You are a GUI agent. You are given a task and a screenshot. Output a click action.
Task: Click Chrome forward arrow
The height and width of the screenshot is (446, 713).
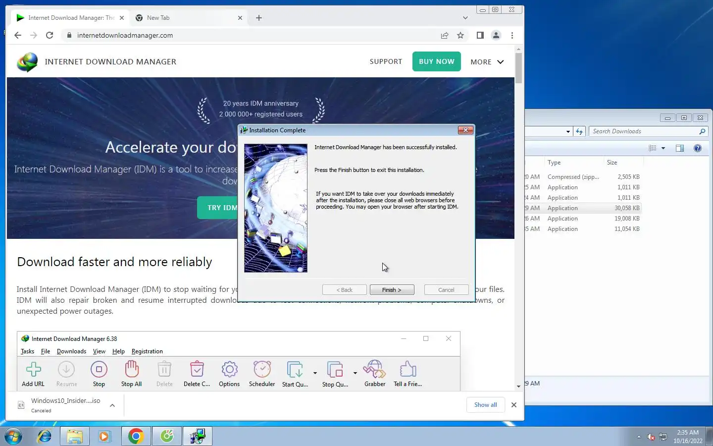(34, 35)
